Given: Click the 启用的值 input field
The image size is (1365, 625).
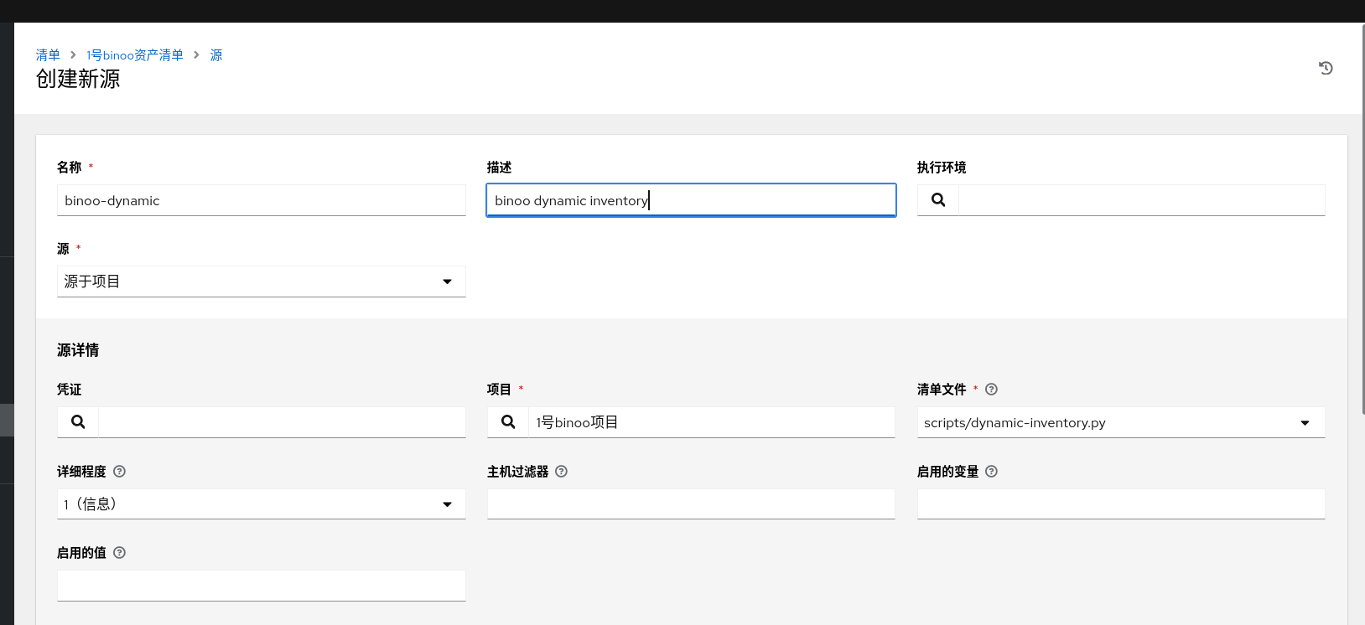Looking at the screenshot, I should (x=262, y=586).
